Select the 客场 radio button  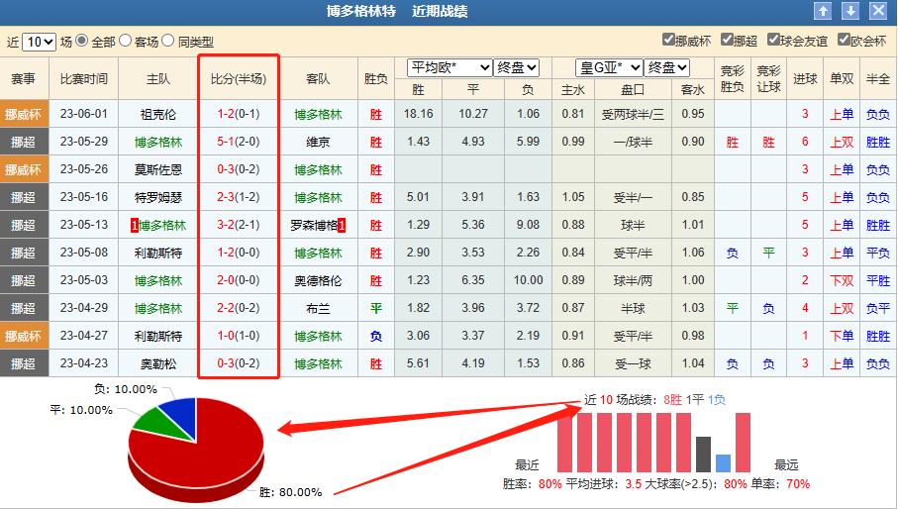click(x=125, y=40)
